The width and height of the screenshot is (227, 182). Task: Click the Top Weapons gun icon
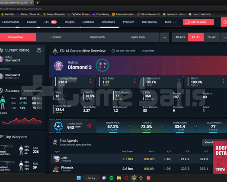click(2, 136)
